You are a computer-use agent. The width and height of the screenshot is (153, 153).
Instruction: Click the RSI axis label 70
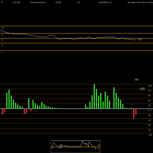pyautogui.click(x=2, y=35)
